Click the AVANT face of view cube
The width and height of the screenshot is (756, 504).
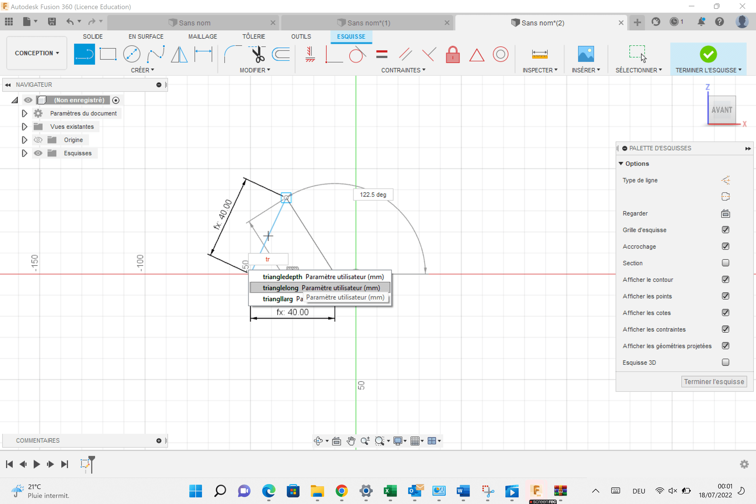(x=722, y=110)
